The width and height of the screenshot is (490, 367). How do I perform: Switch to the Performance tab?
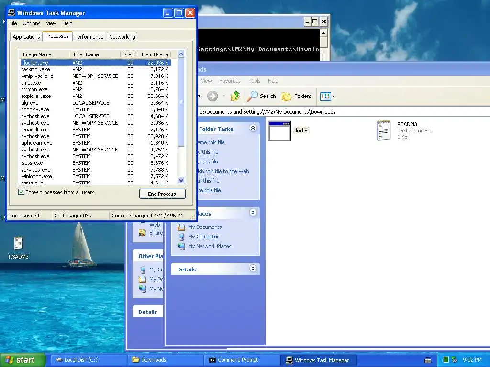89,37
